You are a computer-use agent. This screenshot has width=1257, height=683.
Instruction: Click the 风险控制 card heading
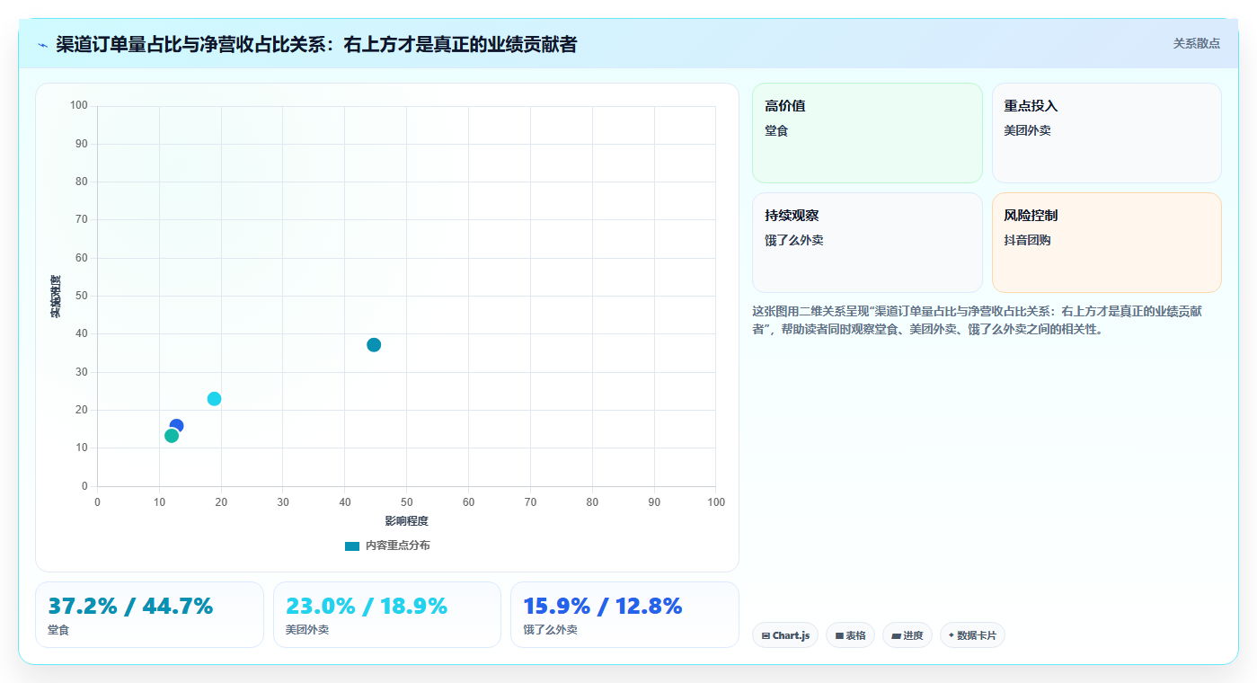(x=1031, y=216)
